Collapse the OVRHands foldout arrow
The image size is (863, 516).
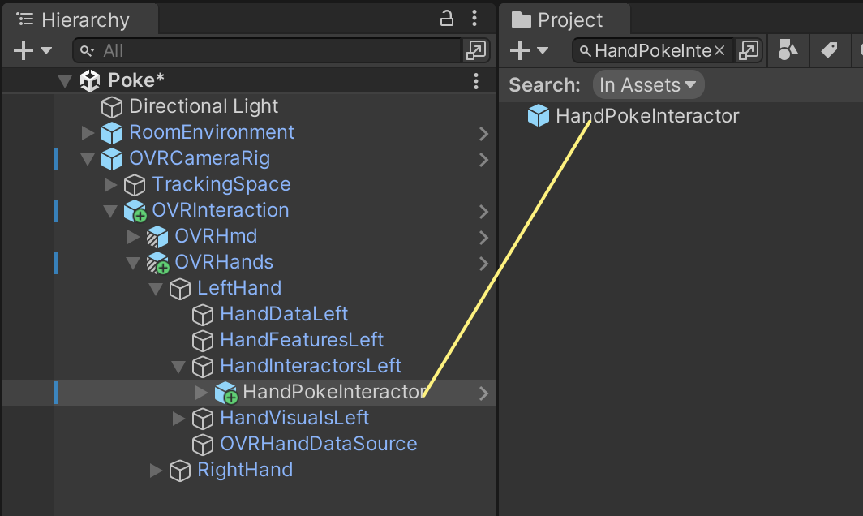[133, 263]
